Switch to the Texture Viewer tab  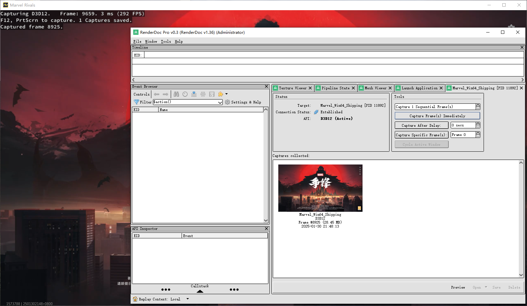tap(293, 88)
